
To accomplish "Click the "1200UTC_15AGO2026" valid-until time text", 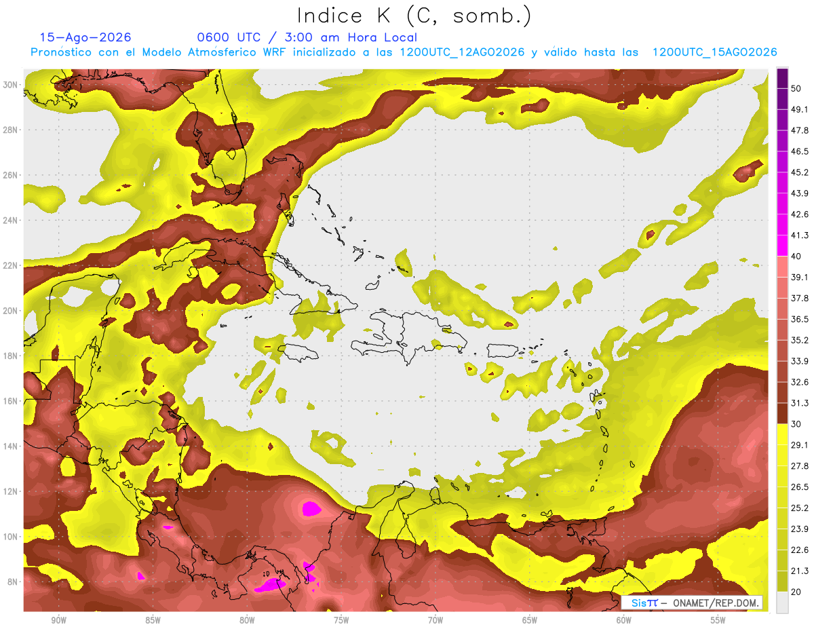I will pyautogui.click(x=714, y=52).
